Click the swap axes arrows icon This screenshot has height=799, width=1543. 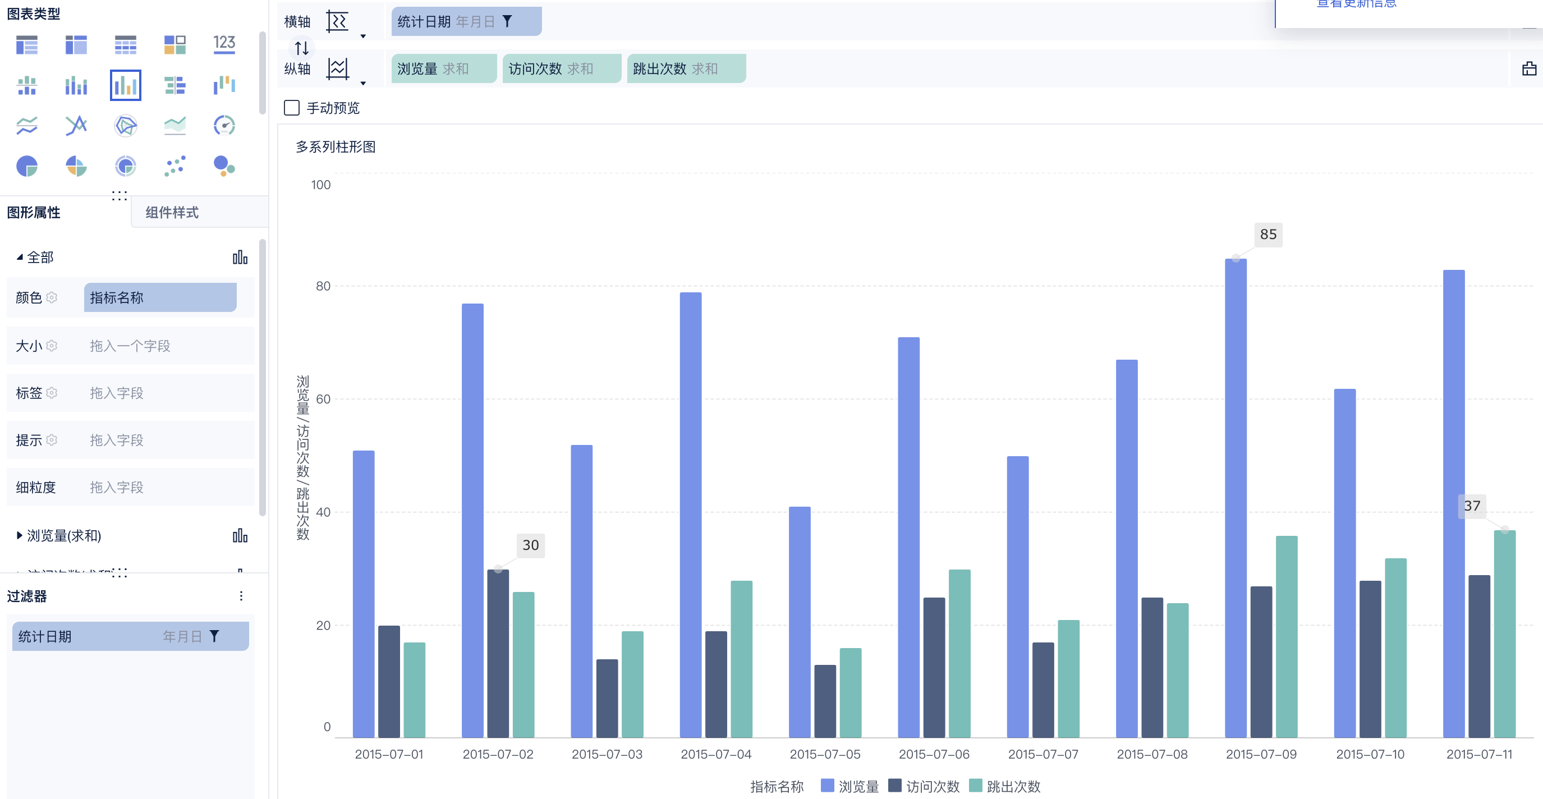click(x=302, y=48)
